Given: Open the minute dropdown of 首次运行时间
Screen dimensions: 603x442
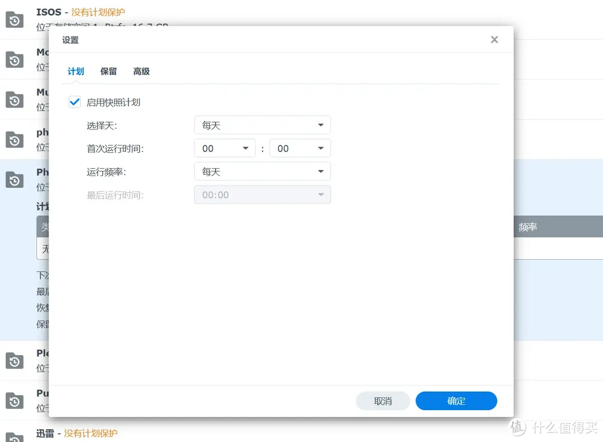Looking at the screenshot, I should [300, 148].
